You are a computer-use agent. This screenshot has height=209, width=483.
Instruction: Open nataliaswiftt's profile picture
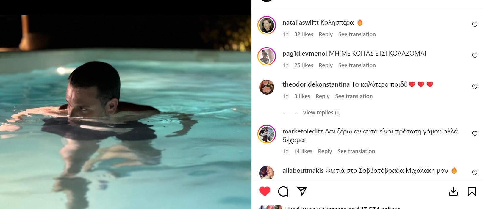[266, 25]
